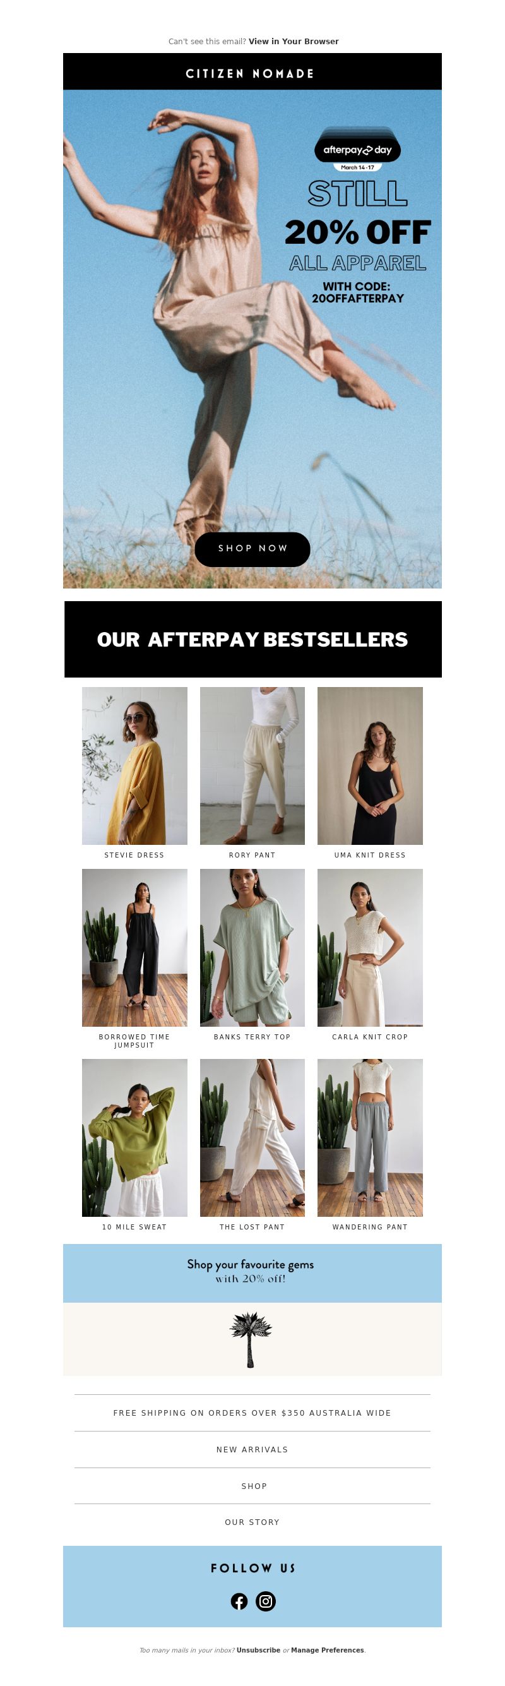Select the Uma Knit Dress photo
This screenshot has width=505, height=1686.
click(x=371, y=766)
